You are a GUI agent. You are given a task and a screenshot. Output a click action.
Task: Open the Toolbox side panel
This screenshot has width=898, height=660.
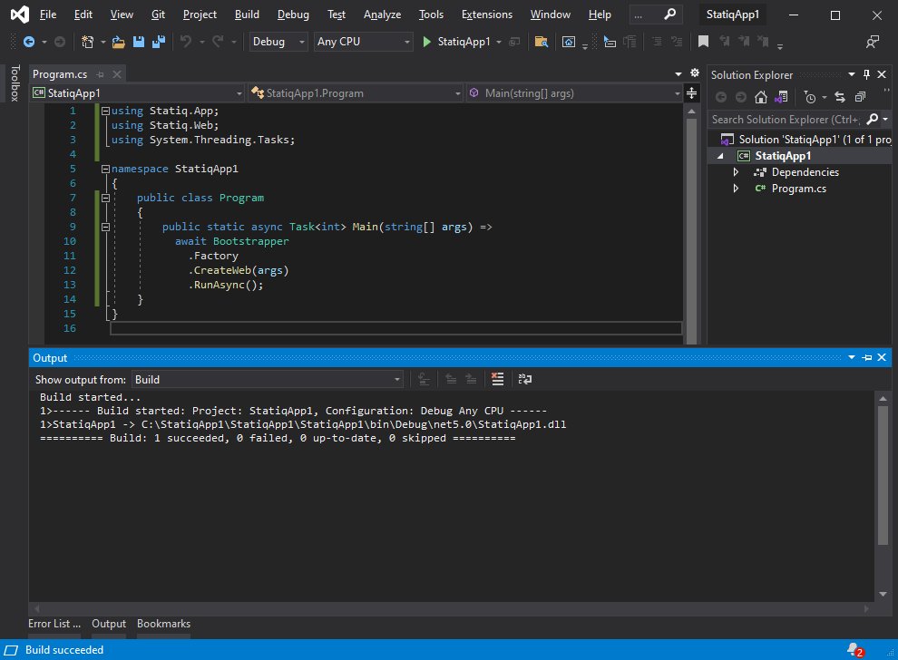(x=15, y=83)
